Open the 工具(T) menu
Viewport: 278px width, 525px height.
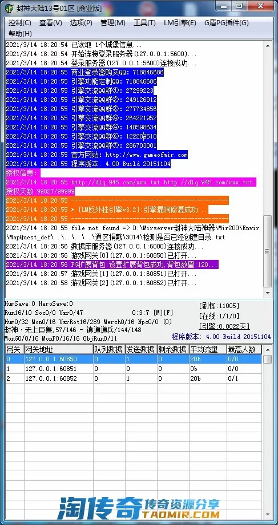coord(144,23)
